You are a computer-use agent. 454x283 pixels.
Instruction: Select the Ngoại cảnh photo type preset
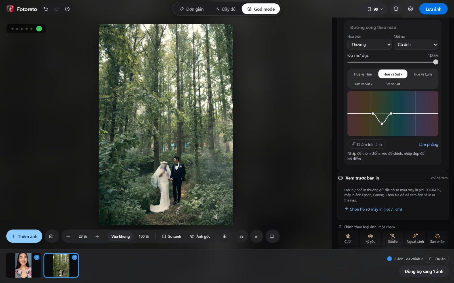[x=415, y=239]
